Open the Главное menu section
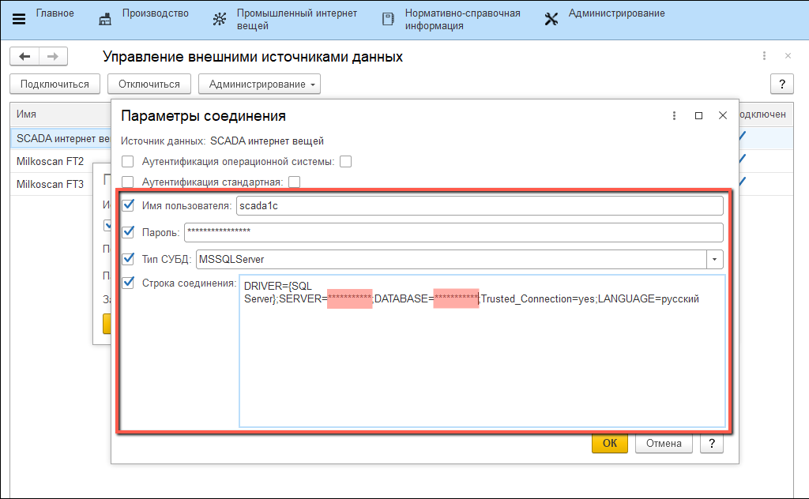 tap(55, 13)
